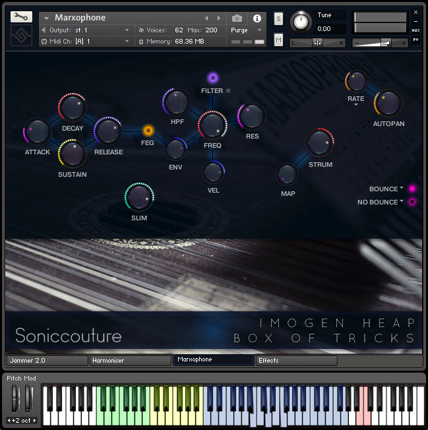The image size is (428, 430).
Task: Switch to the Effects tab
Action: pos(297,361)
